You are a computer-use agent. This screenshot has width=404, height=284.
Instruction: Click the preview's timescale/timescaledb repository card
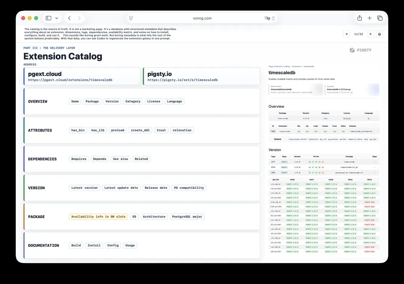(296, 90)
